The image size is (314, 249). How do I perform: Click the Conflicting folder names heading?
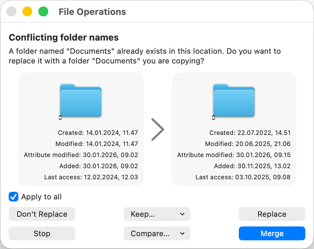(63, 37)
